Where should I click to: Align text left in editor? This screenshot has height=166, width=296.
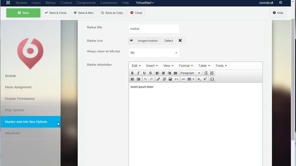[157, 73]
